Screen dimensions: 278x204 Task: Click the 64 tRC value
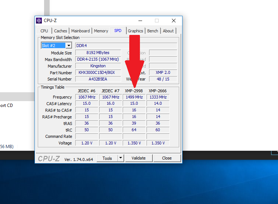pos(134,130)
